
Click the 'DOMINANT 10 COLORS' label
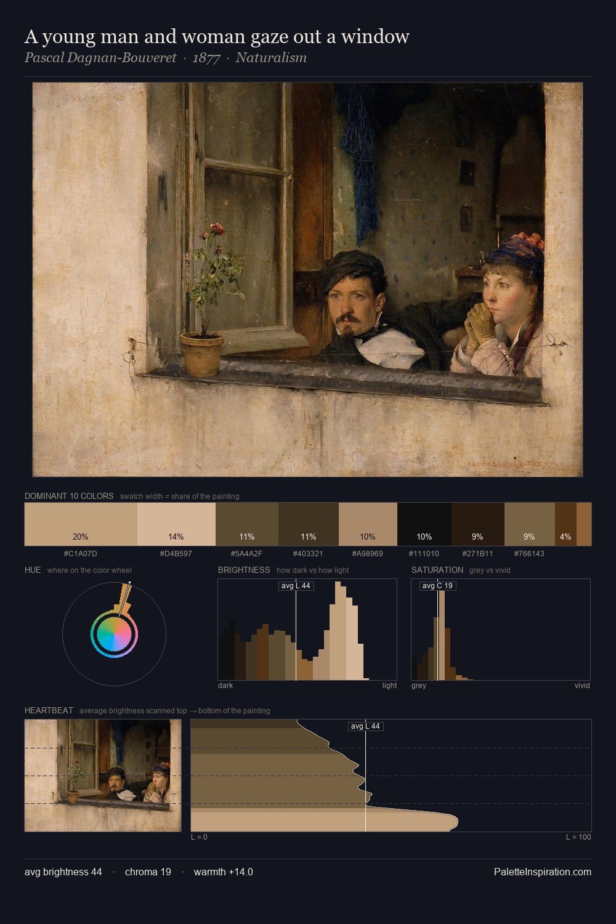click(x=69, y=496)
